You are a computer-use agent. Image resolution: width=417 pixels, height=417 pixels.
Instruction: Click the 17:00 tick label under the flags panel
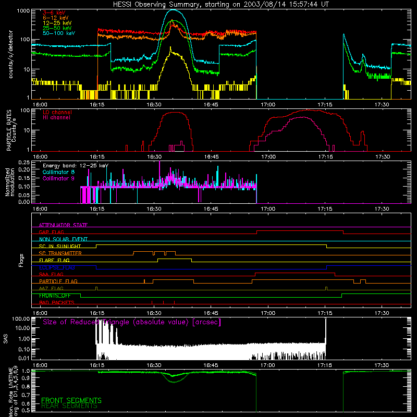pos(268,313)
